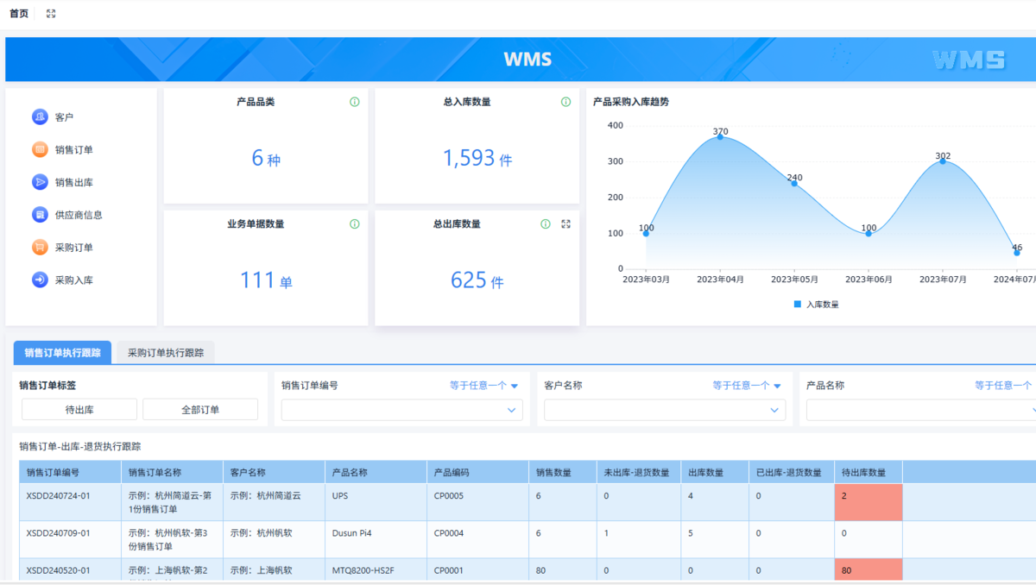Image resolution: width=1036 pixels, height=585 pixels.
Task: Click the 2023年04月 data point of 370
Action: click(x=720, y=137)
